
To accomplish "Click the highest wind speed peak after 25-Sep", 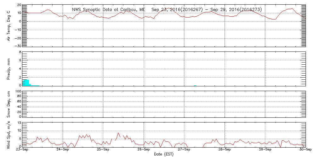I will click(x=118, y=133).
